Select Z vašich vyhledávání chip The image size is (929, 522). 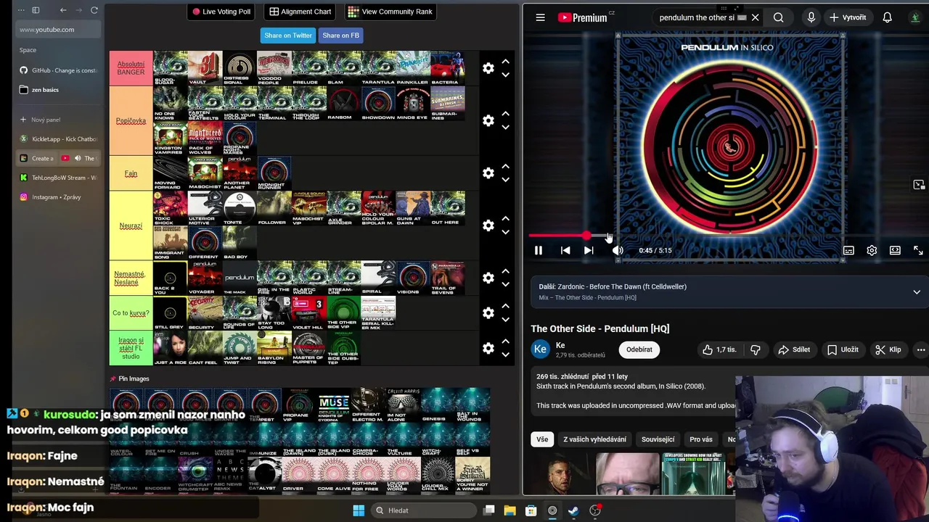(x=594, y=439)
